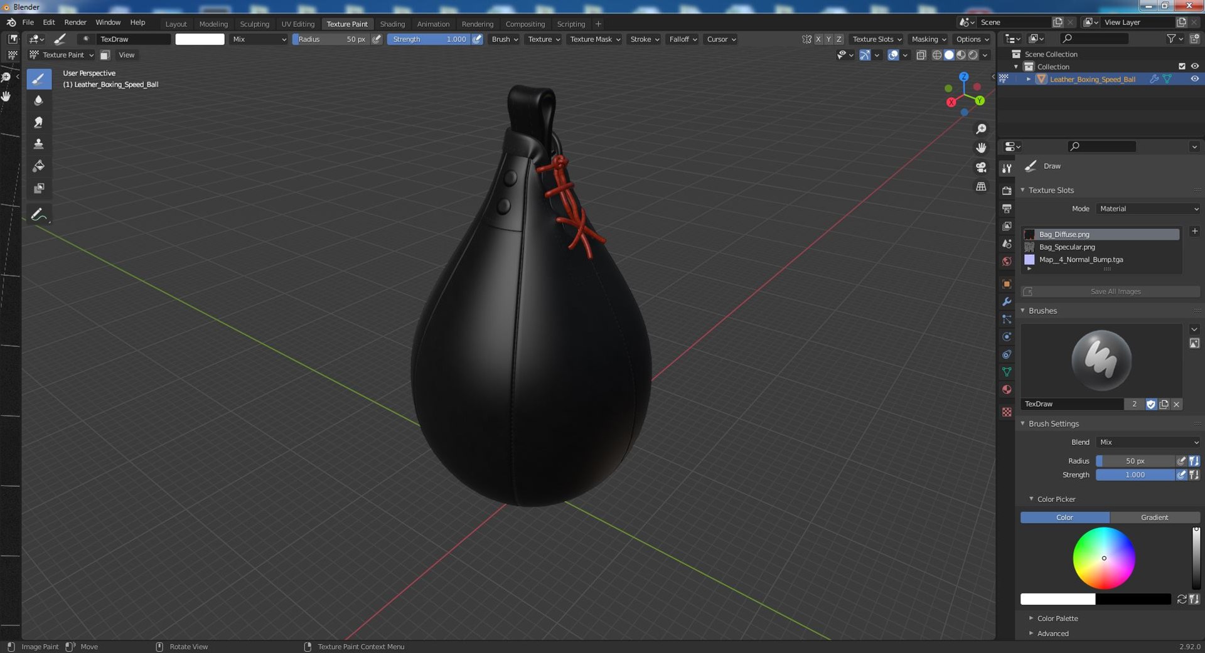Expand Color Palette panel
1205x653 pixels.
tap(1057, 618)
